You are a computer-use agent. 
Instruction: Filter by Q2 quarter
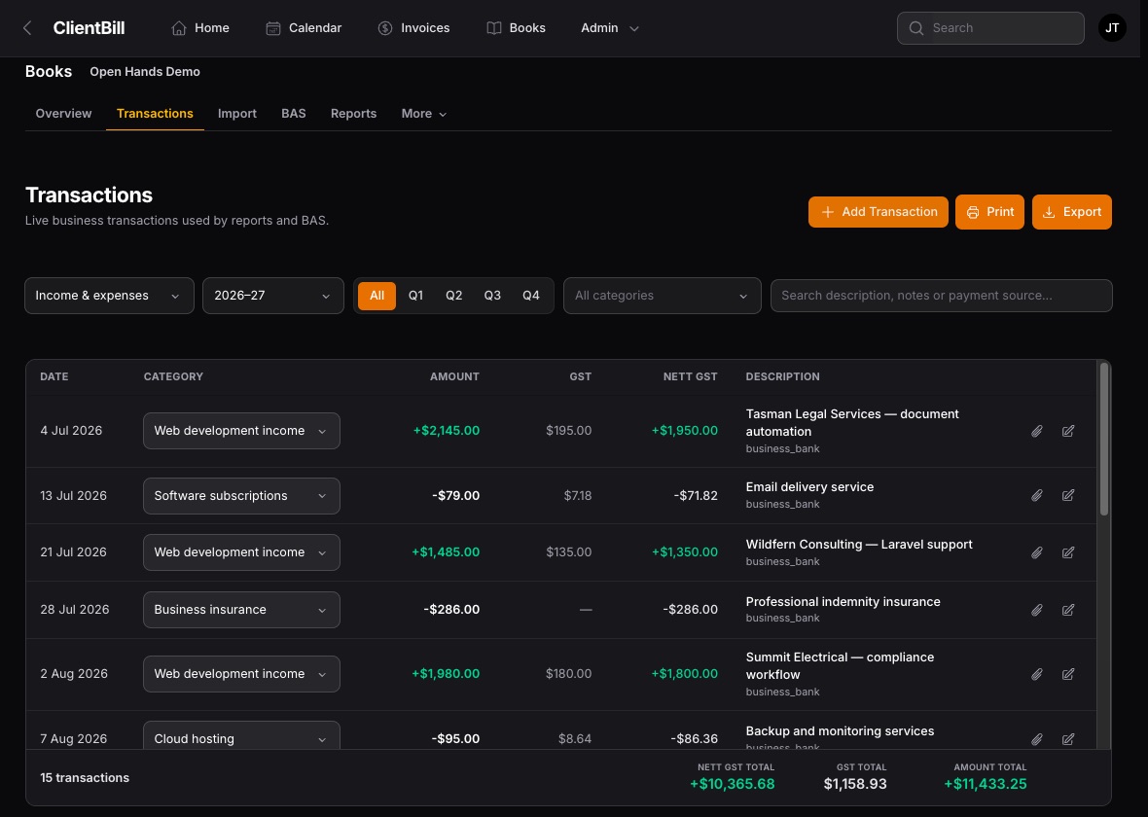click(454, 296)
